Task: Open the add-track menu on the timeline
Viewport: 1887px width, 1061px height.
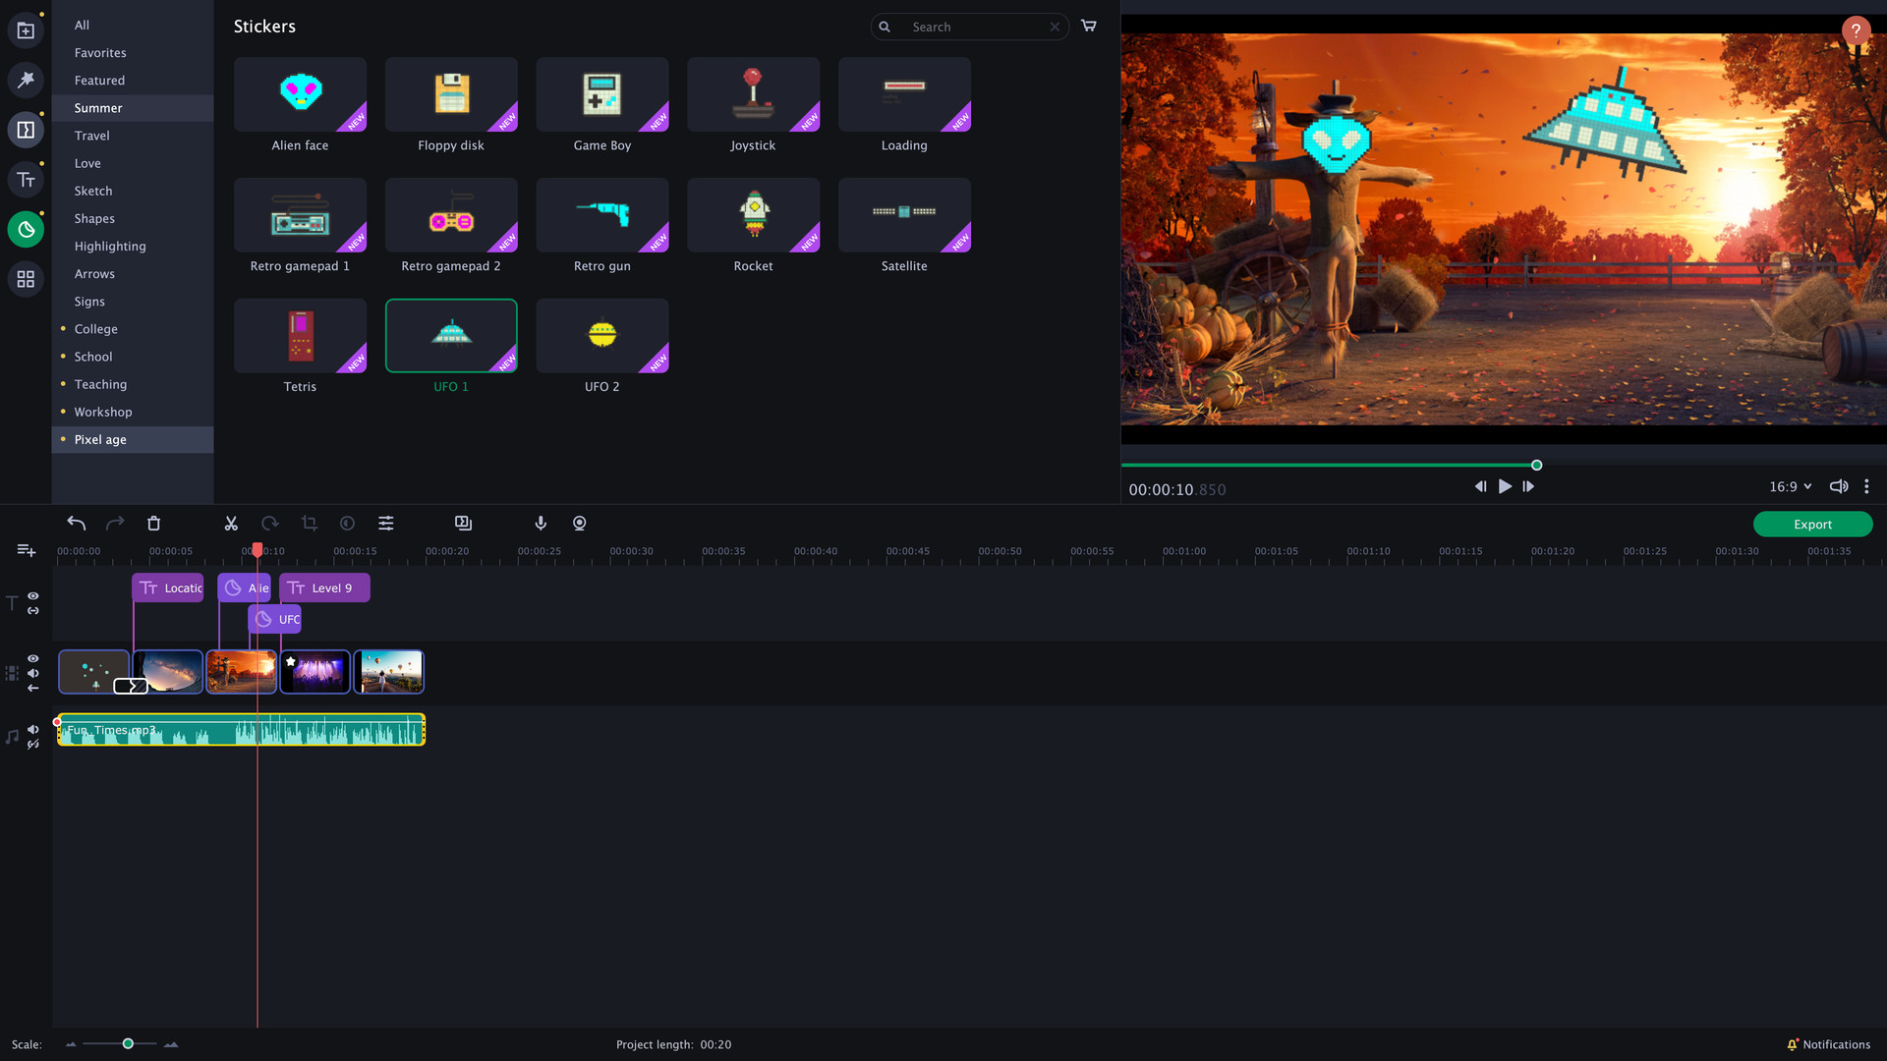Action: tap(26, 550)
